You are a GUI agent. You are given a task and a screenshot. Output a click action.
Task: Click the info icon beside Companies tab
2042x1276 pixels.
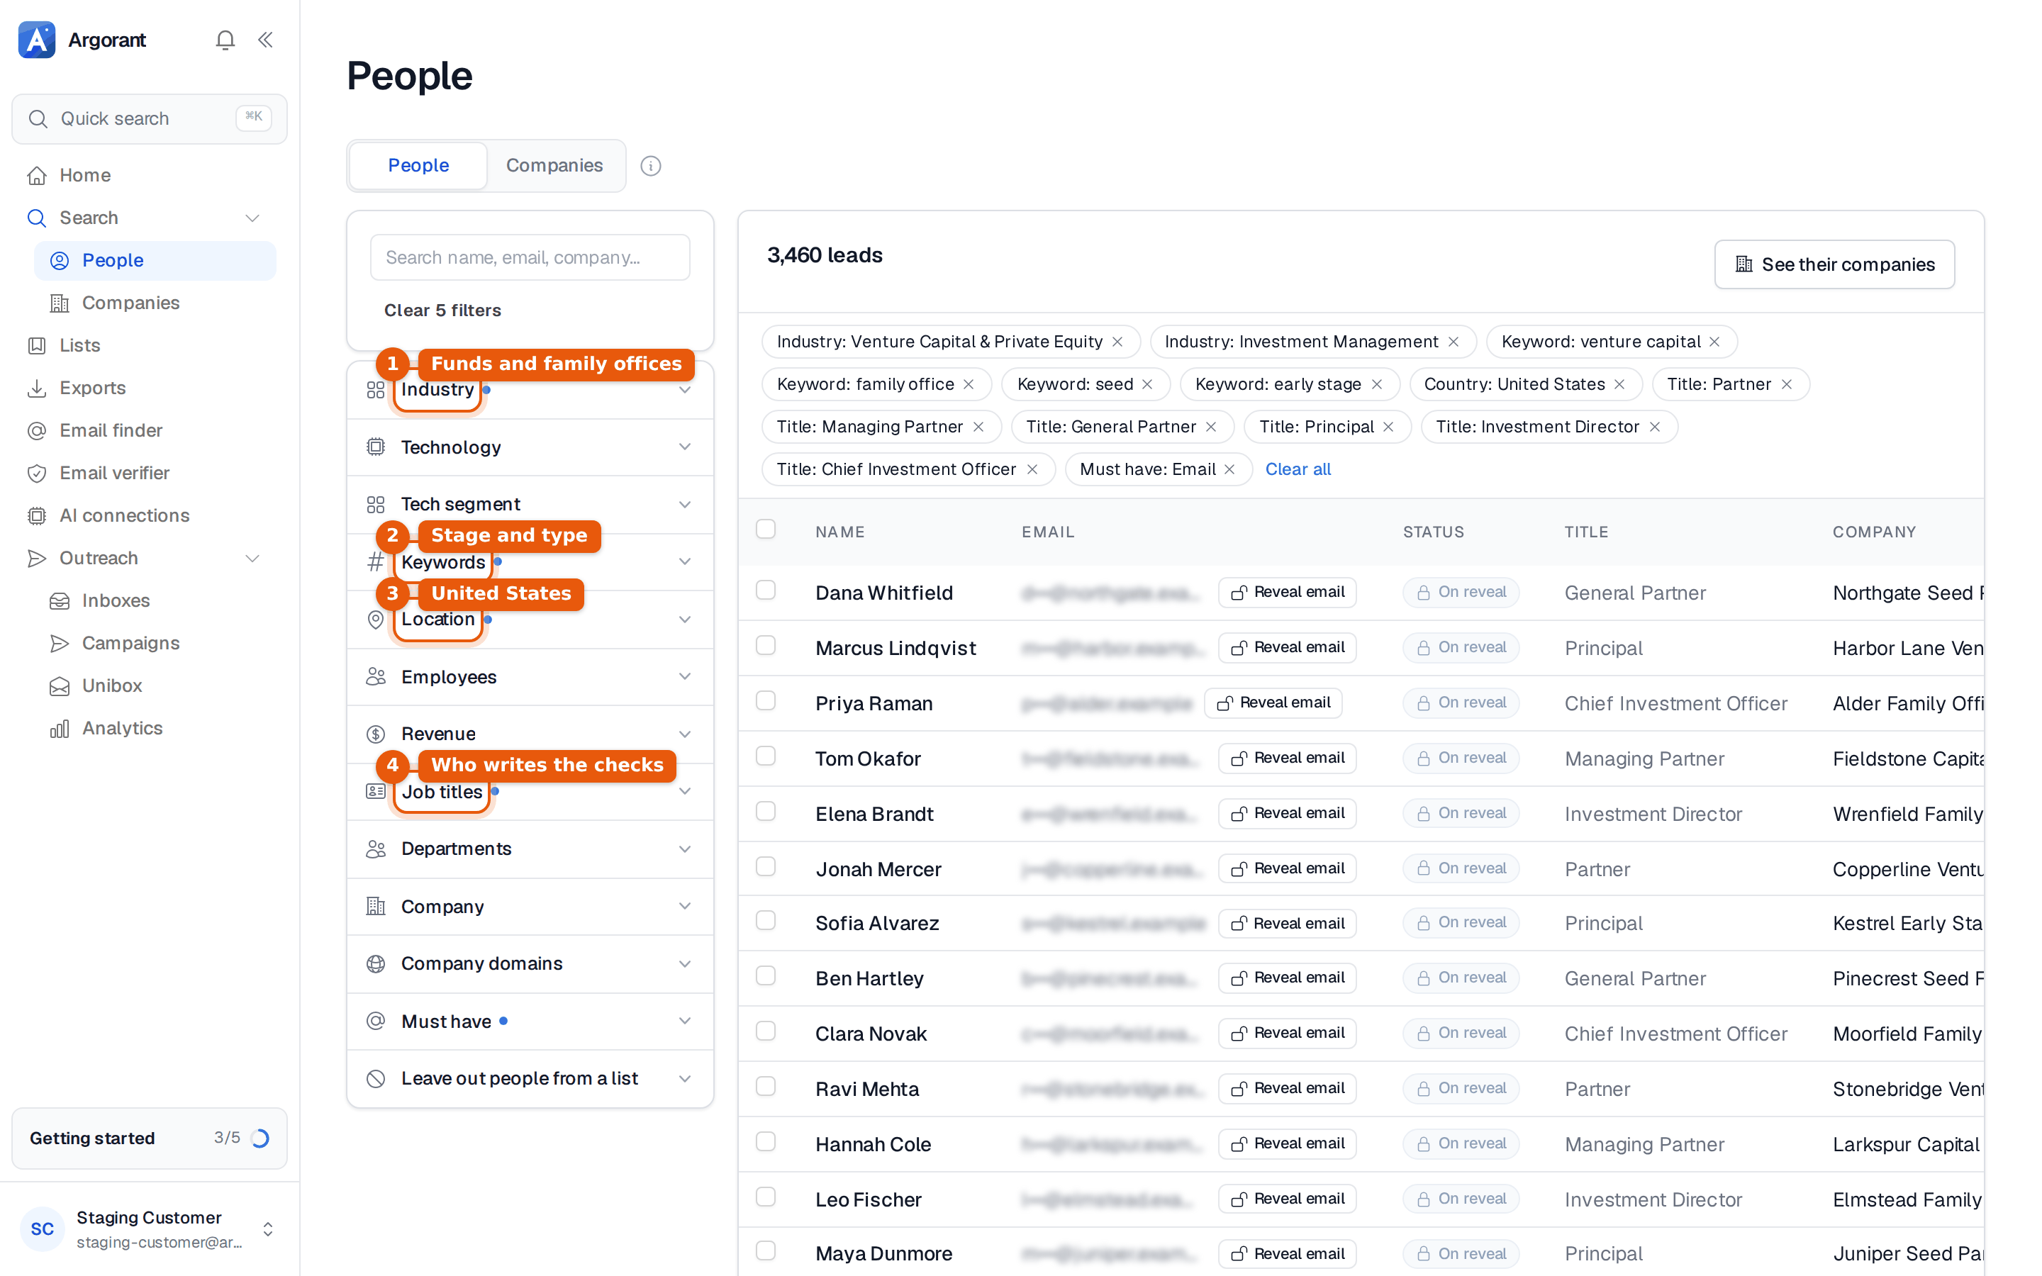tap(649, 165)
